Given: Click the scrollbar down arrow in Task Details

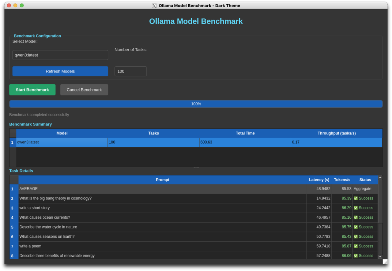Looking at the screenshot, I should point(380,256).
